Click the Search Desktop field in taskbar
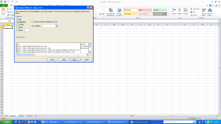The height and width of the screenshot is (124, 221). pos(178,122)
